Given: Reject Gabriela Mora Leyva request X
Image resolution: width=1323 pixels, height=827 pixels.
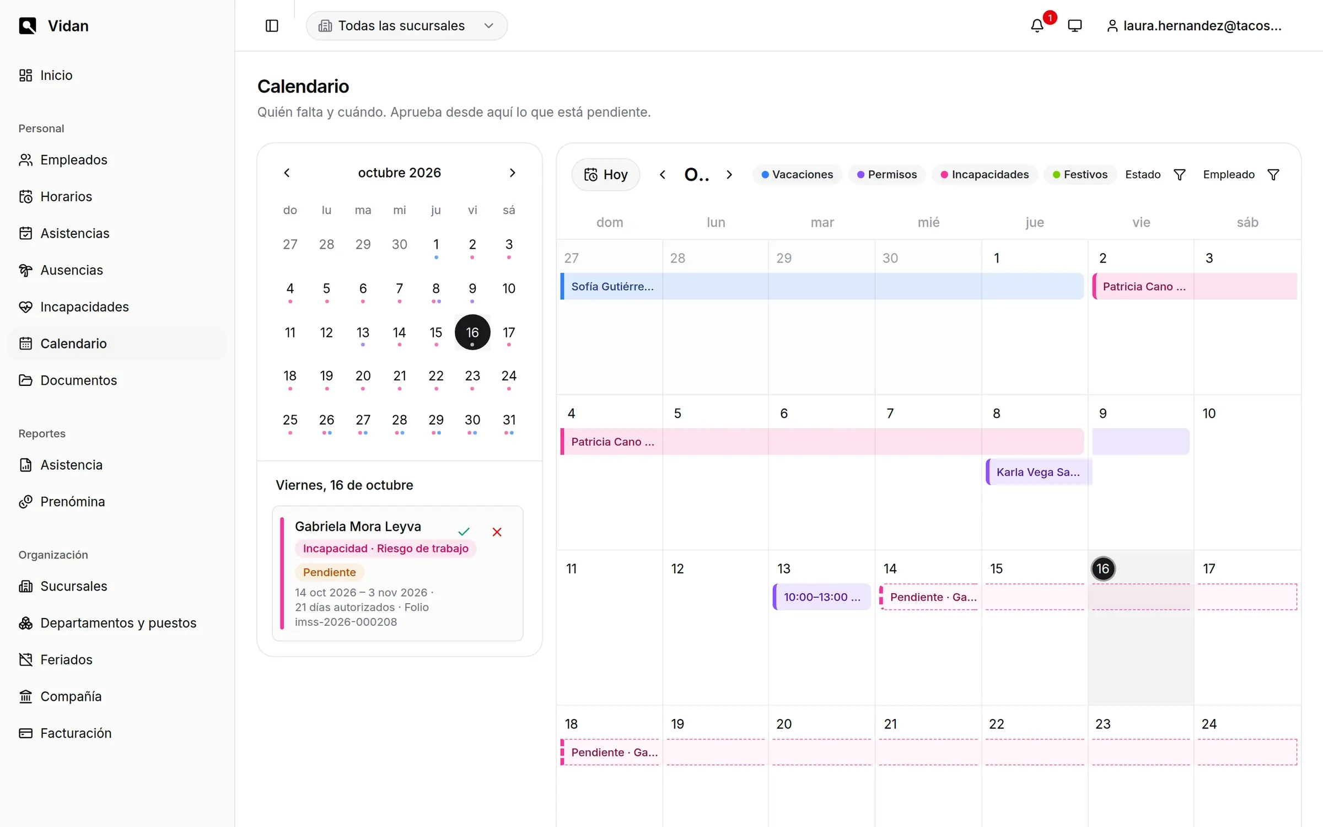Looking at the screenshot, I should (x=497, y=531).
